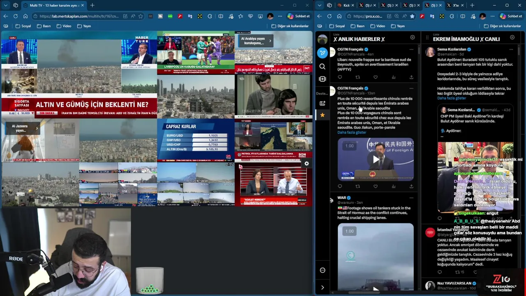Switch to the X'te tab
The image size is (526, 296).
pyautogui.click(x=455, y=5)
